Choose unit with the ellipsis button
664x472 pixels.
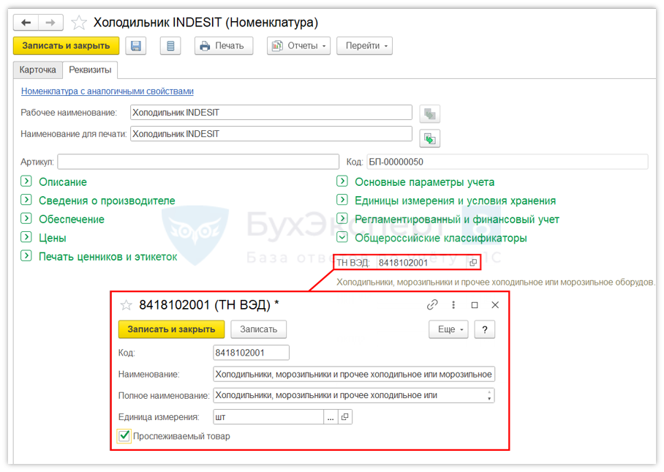pos(331,417)
